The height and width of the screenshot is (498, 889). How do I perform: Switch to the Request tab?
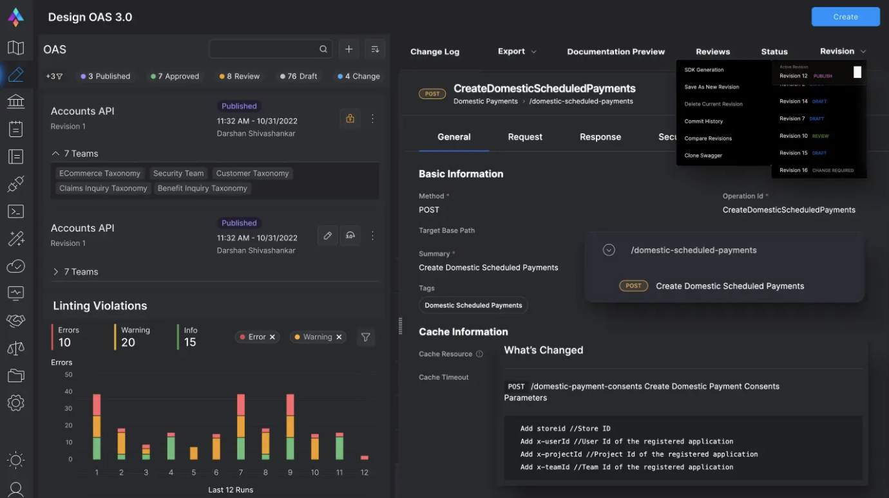pyautogui.click(x=525, y=137)
